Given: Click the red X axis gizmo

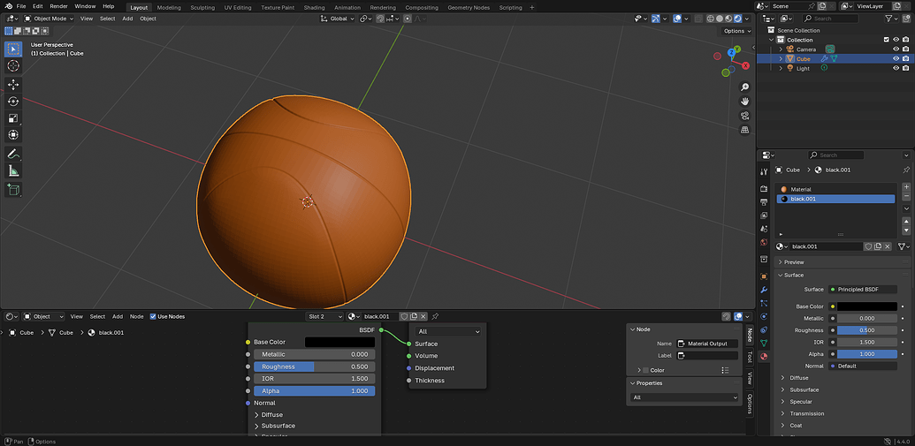Looking at the screenshot, I should (x=745, y=65).
